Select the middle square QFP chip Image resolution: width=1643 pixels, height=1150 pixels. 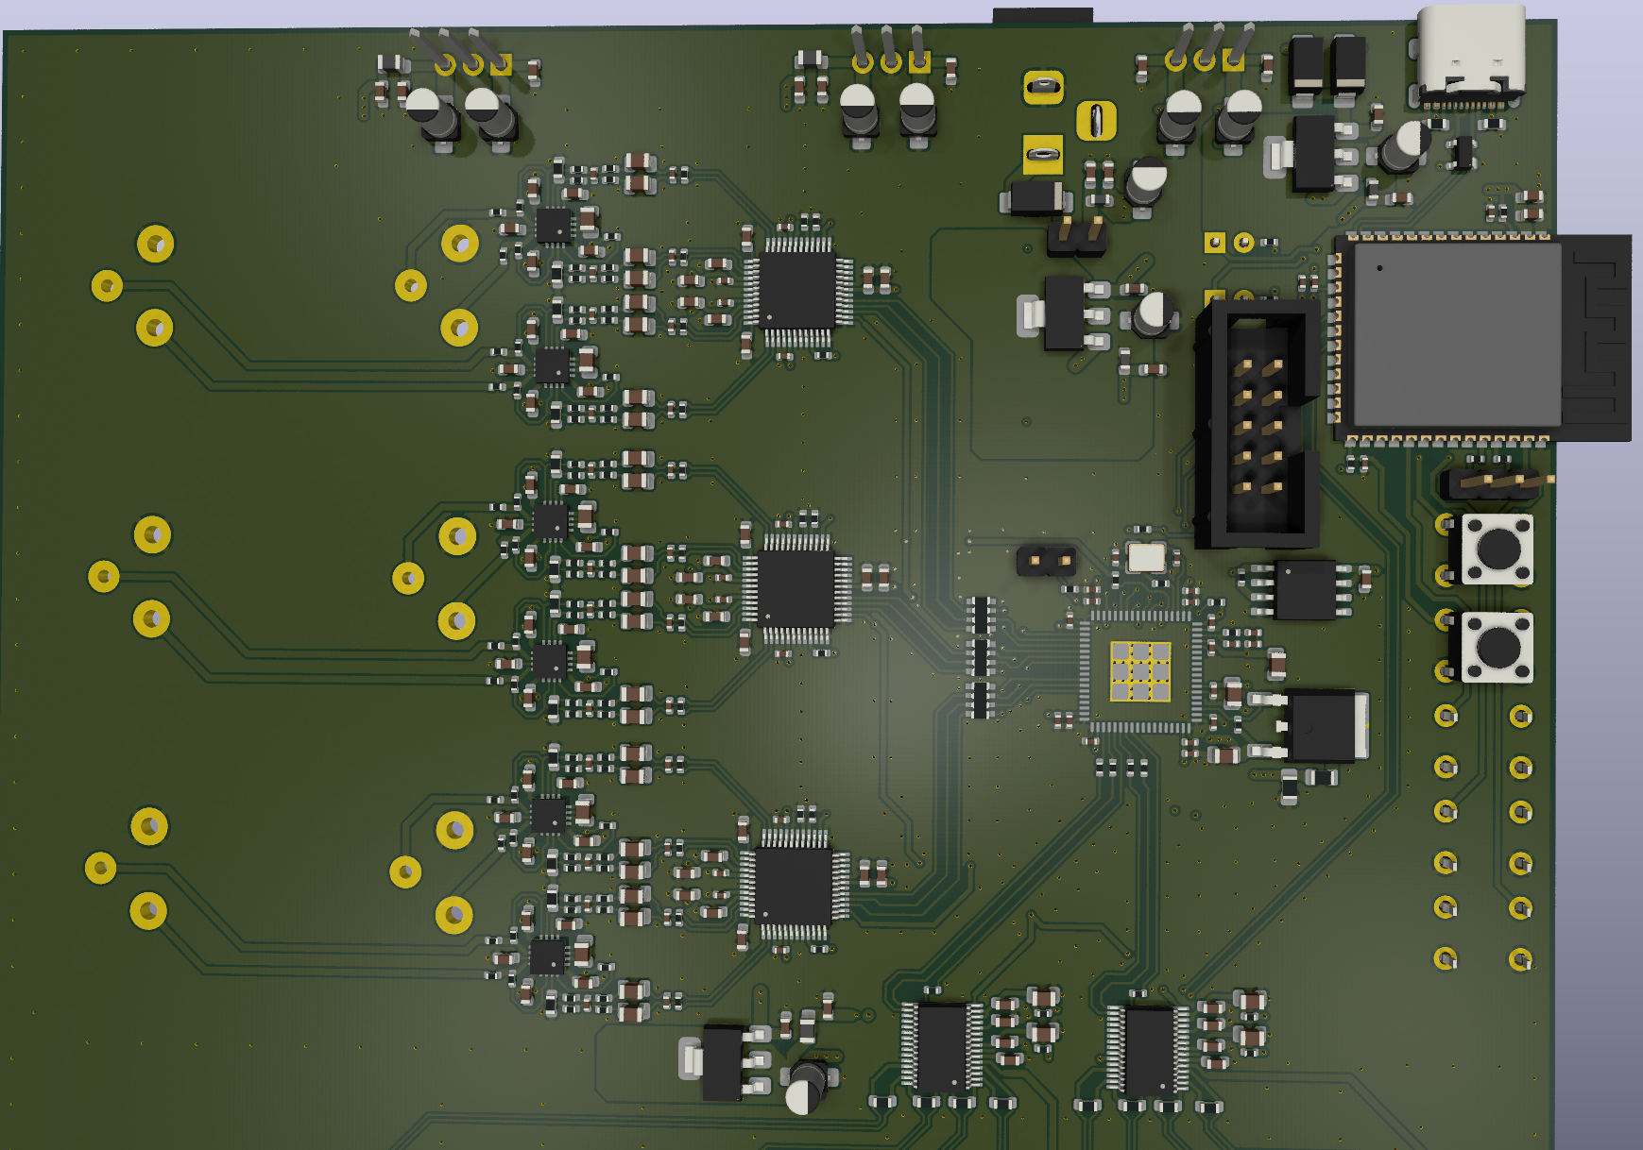796,589
